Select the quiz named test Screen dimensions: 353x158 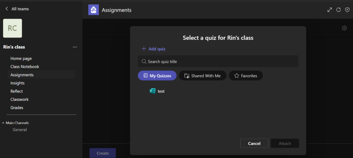(161, 91)
